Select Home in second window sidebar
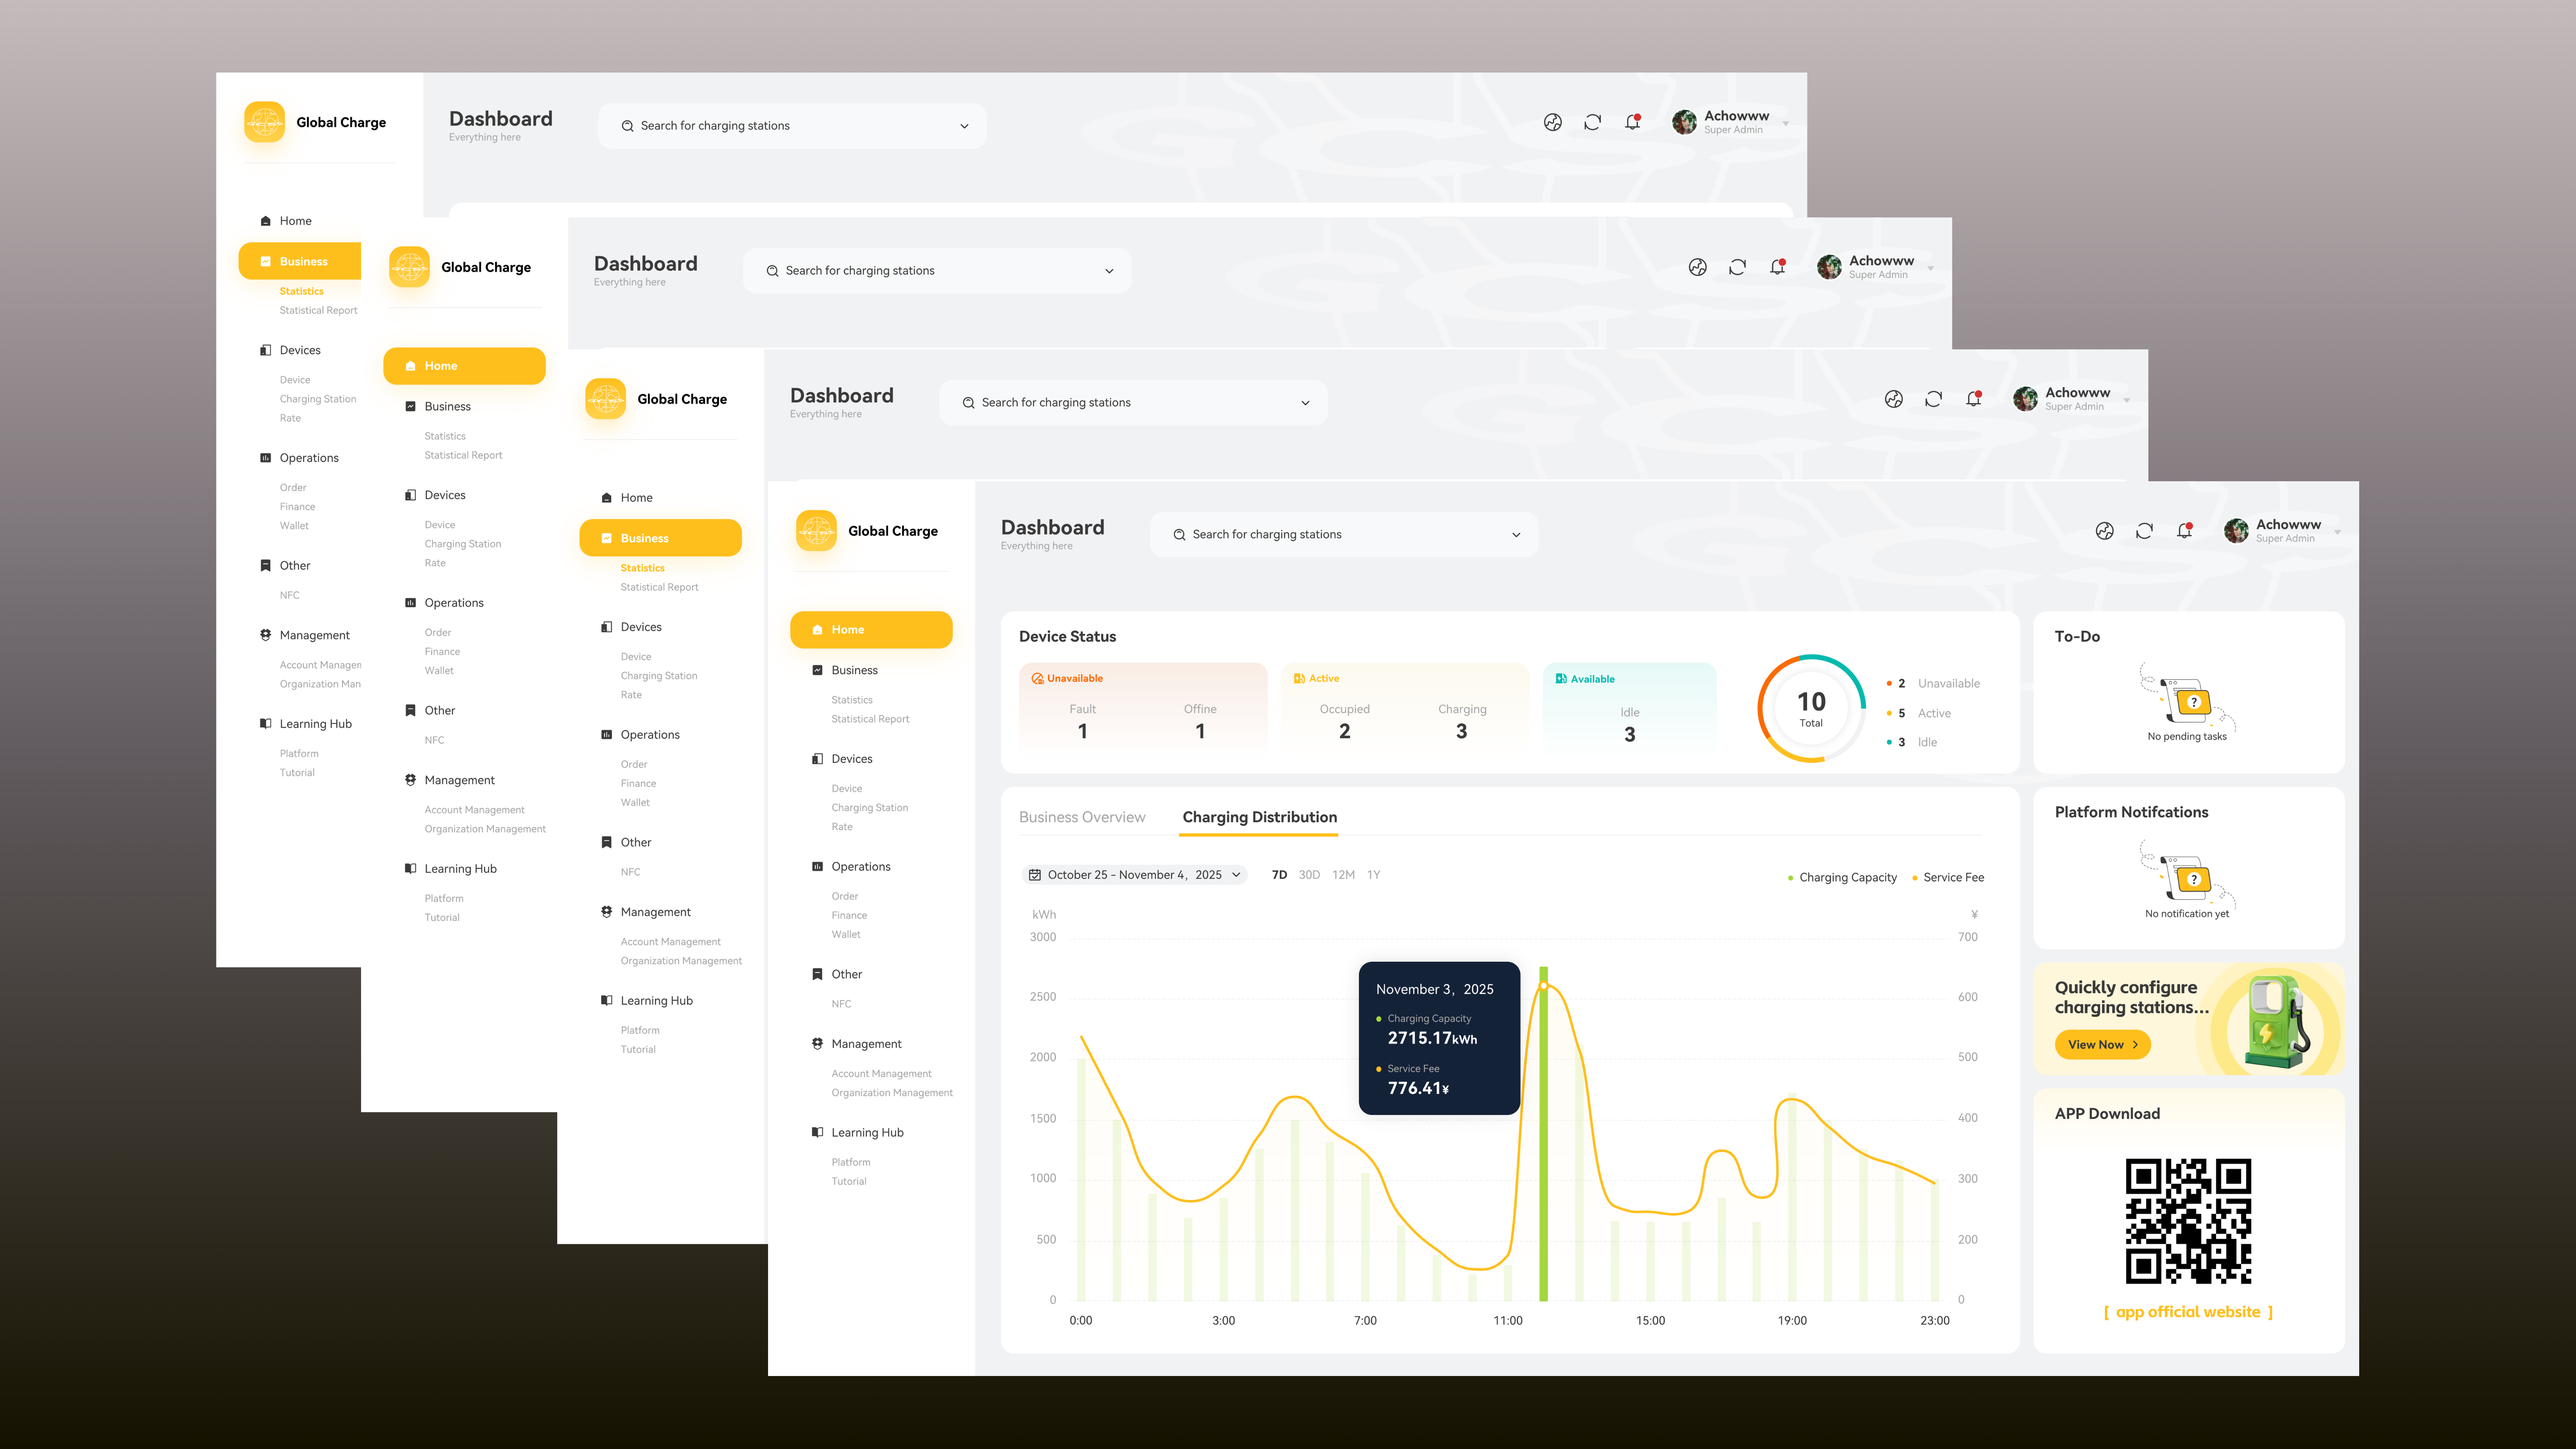Image resolution: width=2576 pixels, height=1449 pixels. click(464, 366)
